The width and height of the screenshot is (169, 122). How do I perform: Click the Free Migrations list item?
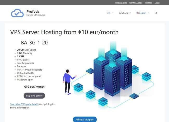[x=25, y=63]
